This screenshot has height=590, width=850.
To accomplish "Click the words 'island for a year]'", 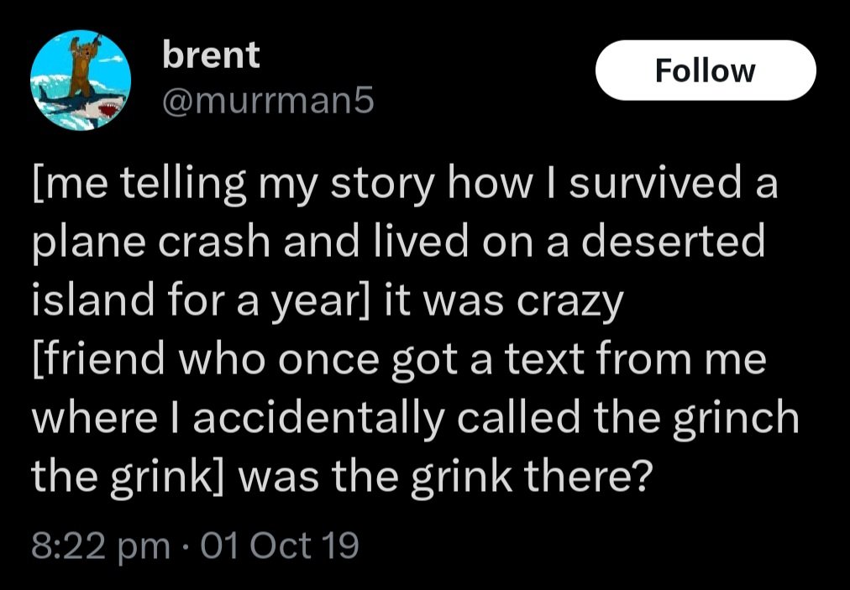I will 200,301.
